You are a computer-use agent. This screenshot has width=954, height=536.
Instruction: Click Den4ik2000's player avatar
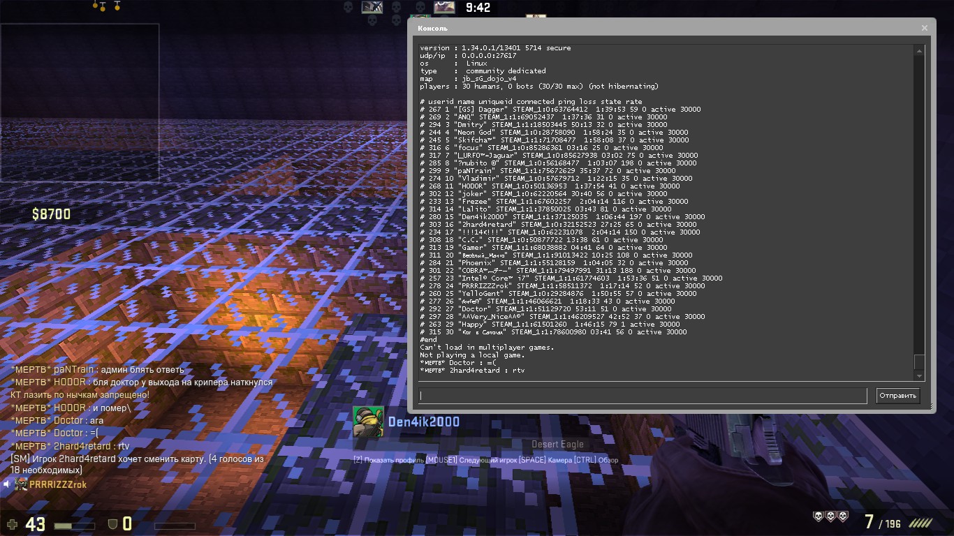(x=368, y=422)
